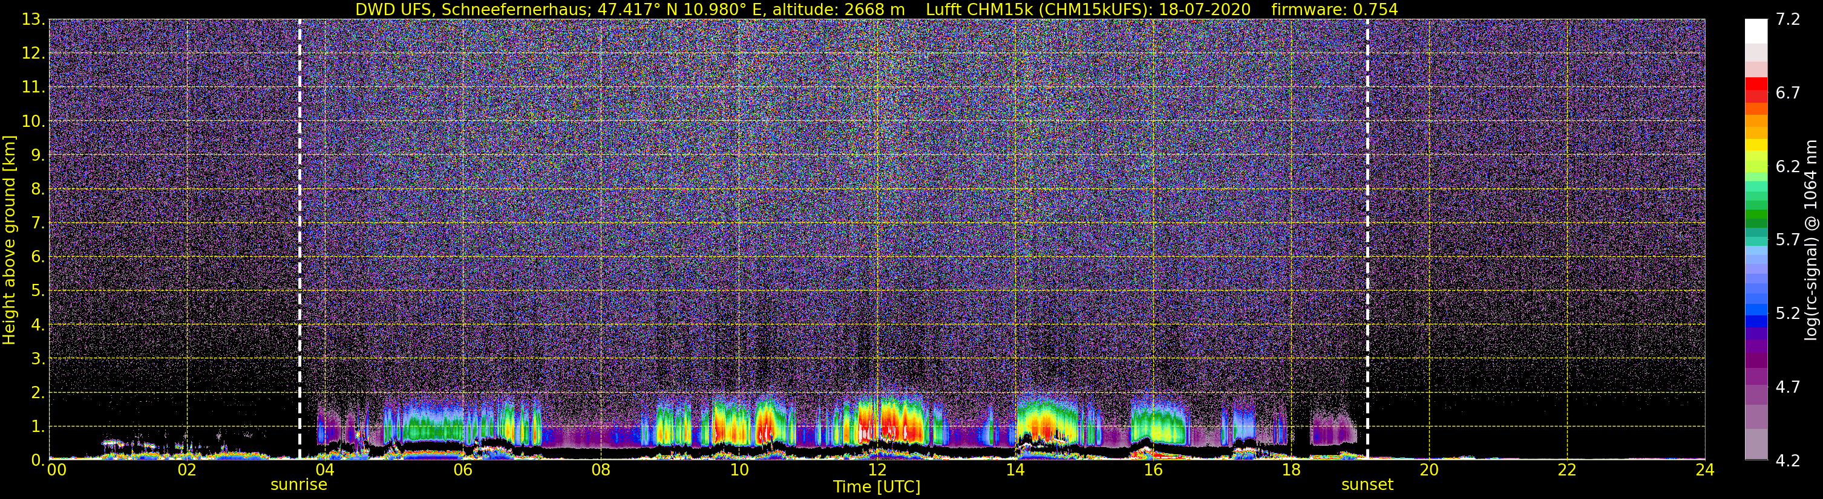Click the time axis tick label '06'

point(463,471)
